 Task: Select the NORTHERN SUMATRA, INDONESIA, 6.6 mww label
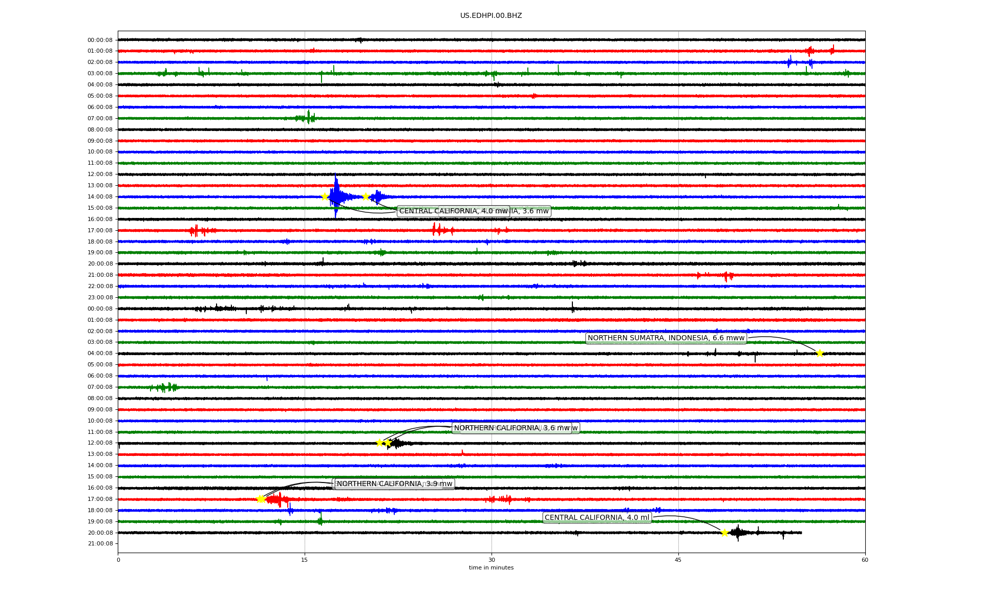666,338
